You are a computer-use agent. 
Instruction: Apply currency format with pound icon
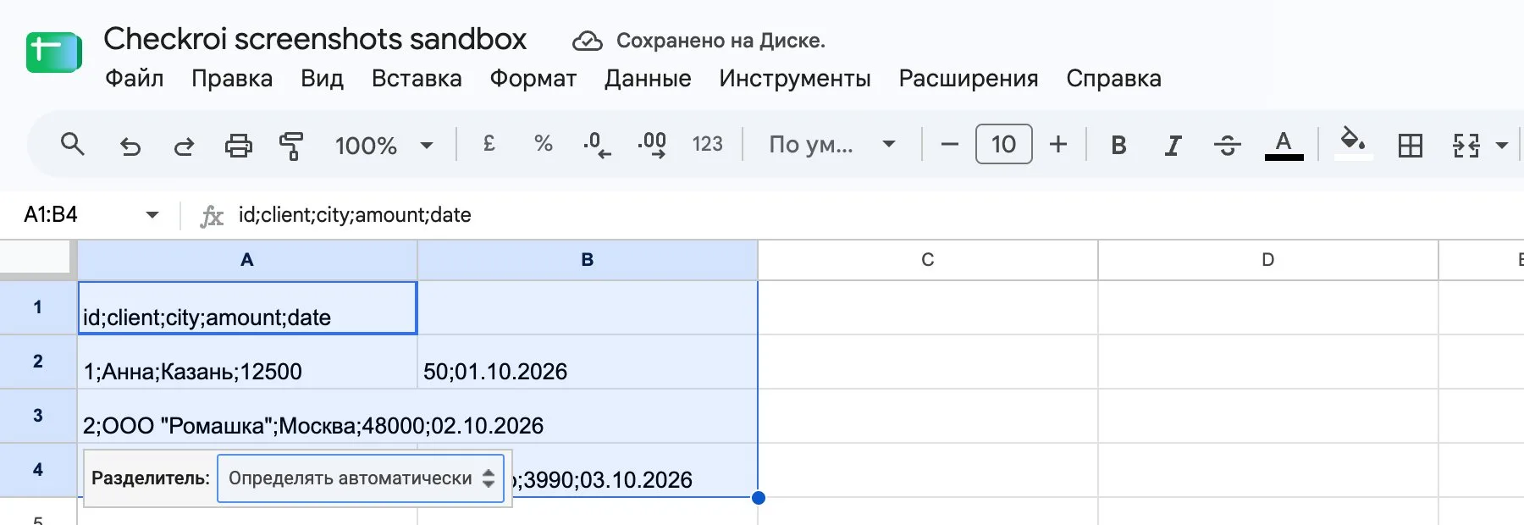pyautogui.click(x=489, y=144)
